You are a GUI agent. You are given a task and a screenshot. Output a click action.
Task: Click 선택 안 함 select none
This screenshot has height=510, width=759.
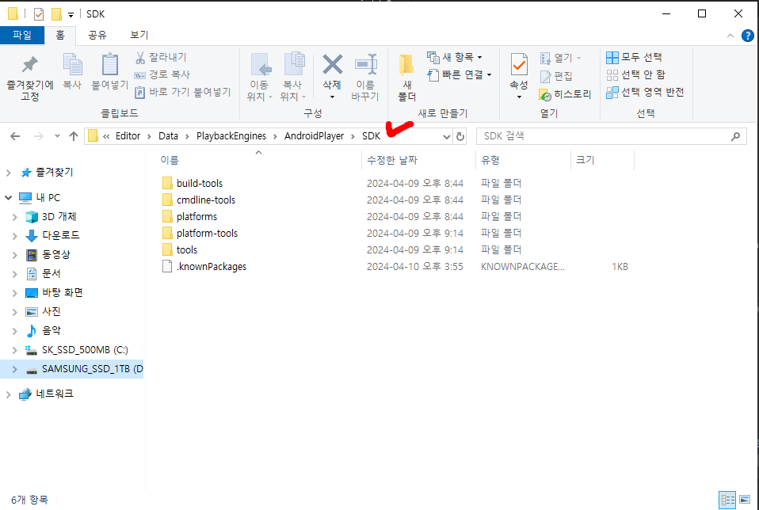(x=636, y=75)
